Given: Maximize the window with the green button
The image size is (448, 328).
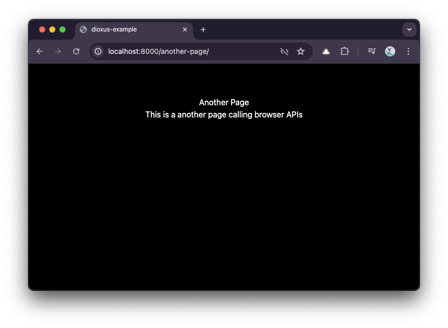Looking at the screenshot, I should (x=62, y=29).
